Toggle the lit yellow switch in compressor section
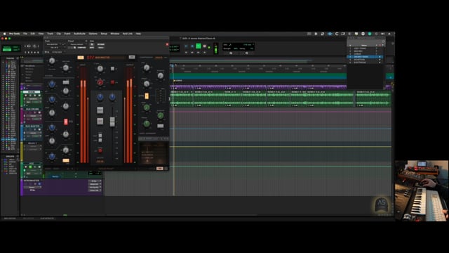The height and width of the screenshot is (253, 449). [147, 96]
